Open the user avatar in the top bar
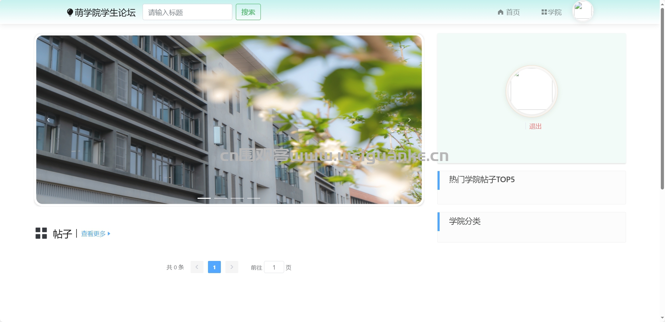This screenshot has height=322, width=665. (x=583, y=11)
